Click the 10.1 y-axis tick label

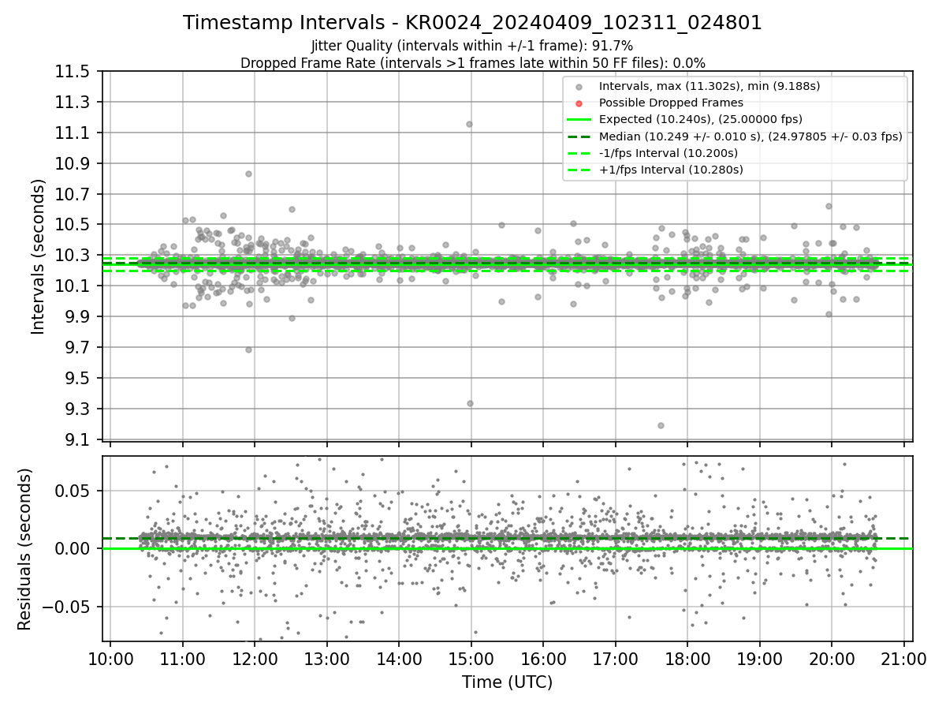(x=73, y=286)
